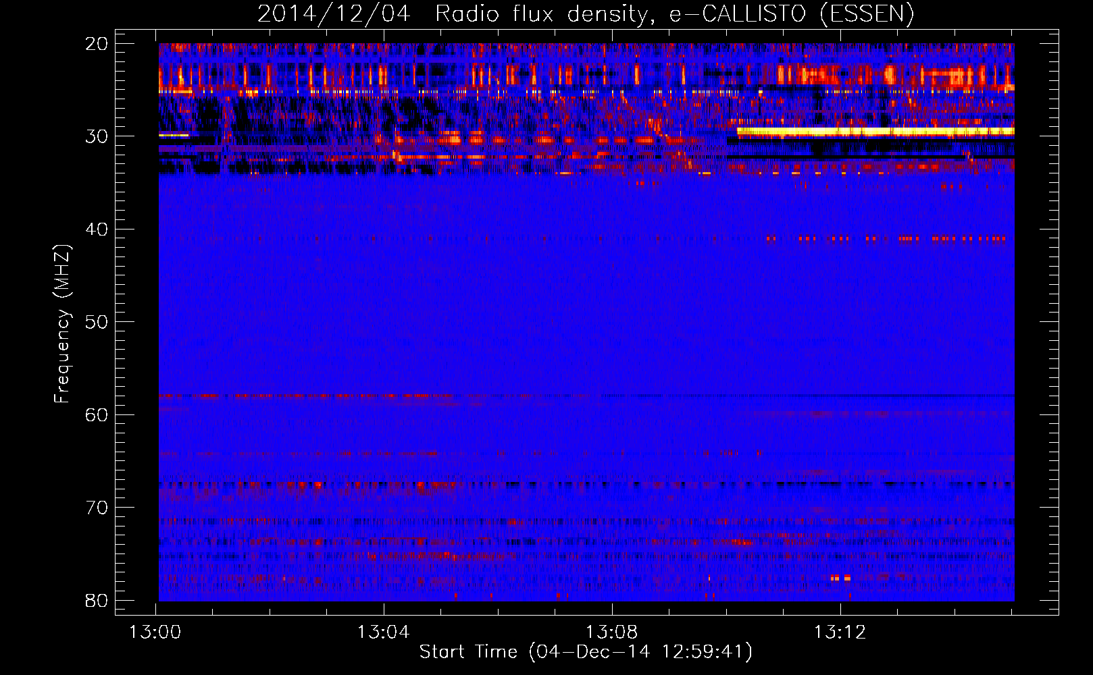Click the '40' frequency tick label
Screen dimensions: 1093x675
tap(97, 230)
